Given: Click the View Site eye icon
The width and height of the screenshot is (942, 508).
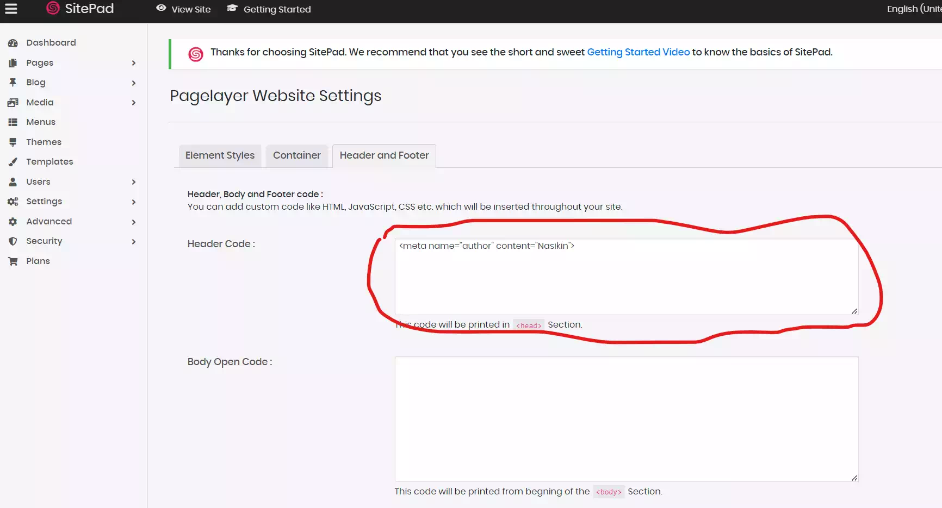Looking at the screenshot, I should [x=161, y=8].
